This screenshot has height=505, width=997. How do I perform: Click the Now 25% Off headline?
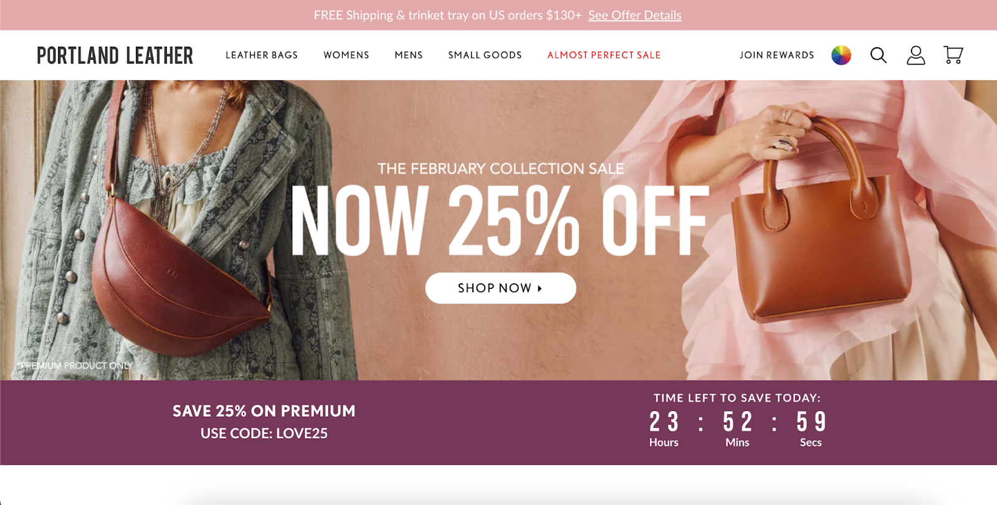(500, 220)
